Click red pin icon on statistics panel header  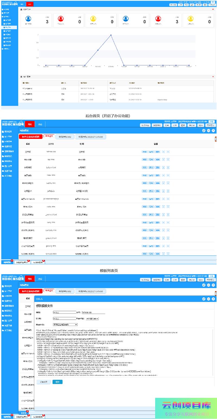(x=213, y=9)
